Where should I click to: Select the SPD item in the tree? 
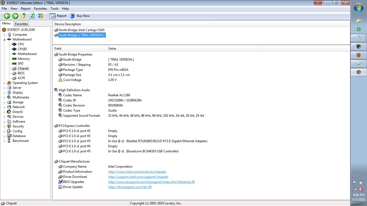point(20,64)
